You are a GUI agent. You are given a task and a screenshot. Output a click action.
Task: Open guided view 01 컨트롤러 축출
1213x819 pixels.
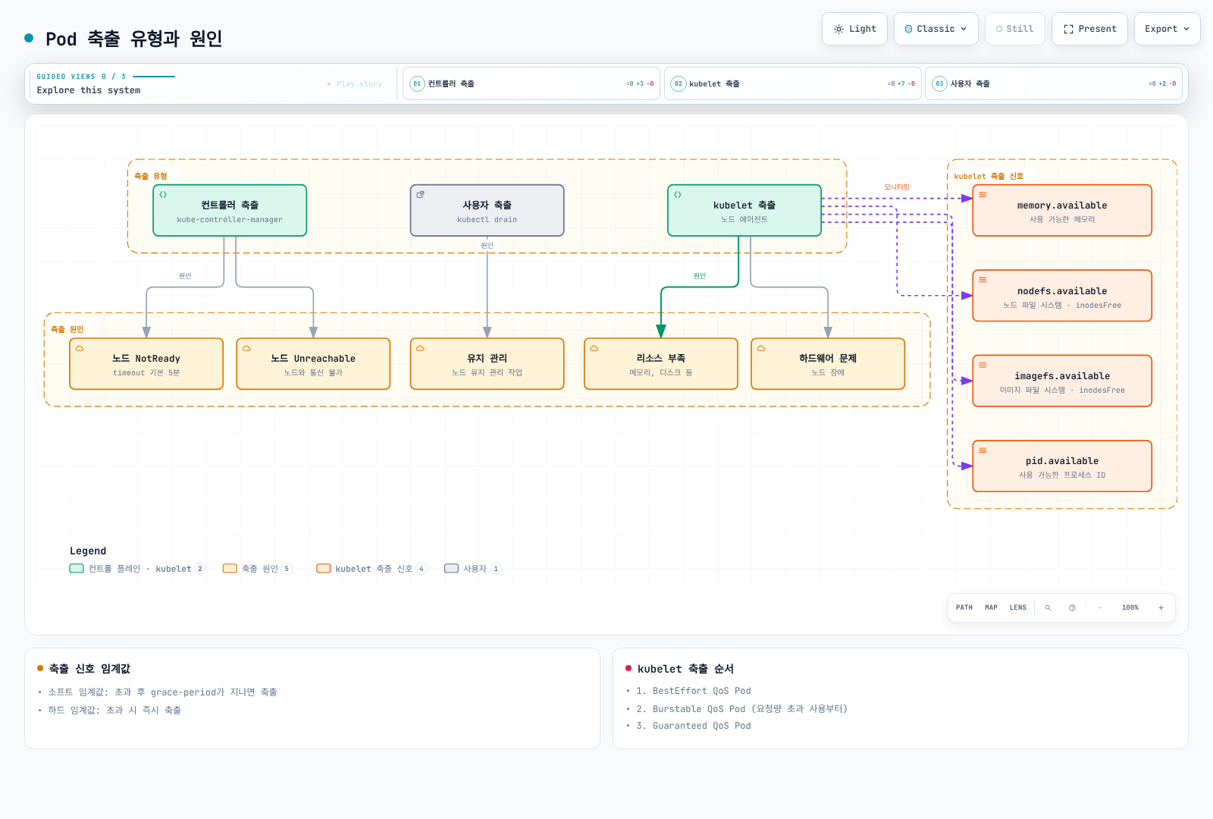click(x=531, y=83)
